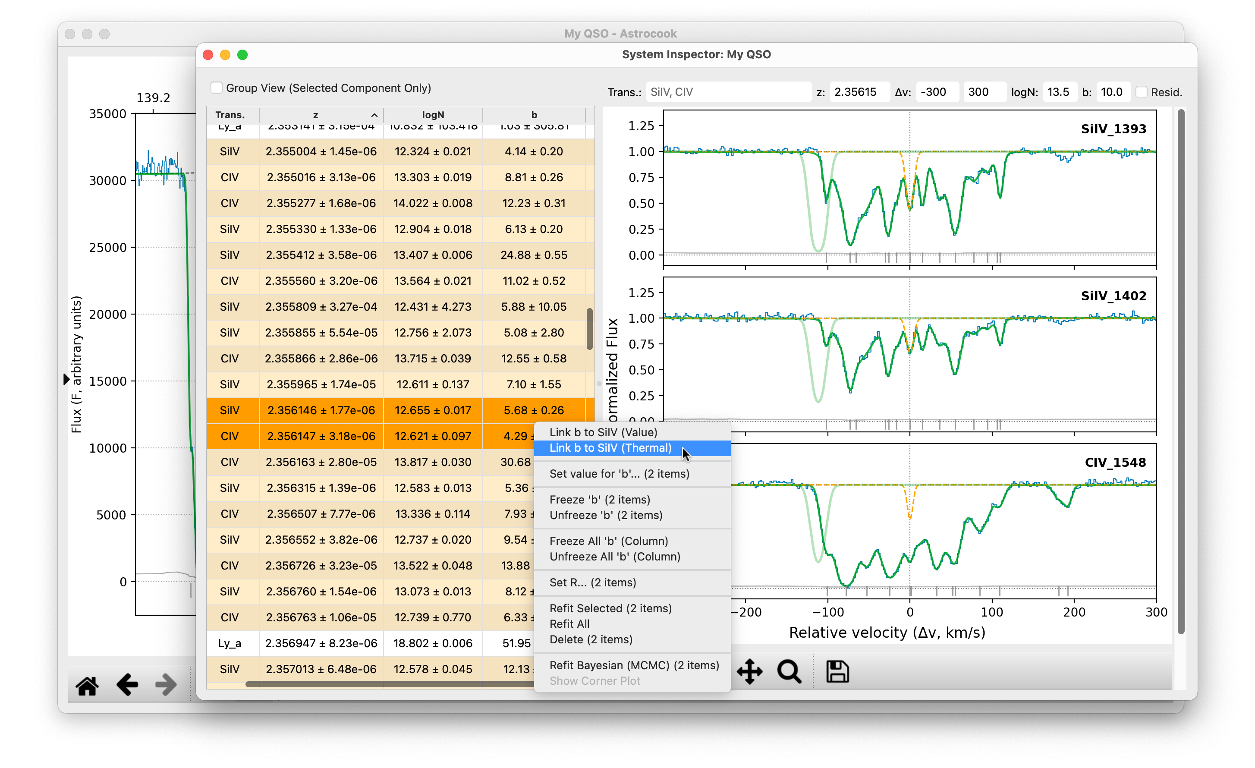Select the CIV row at z 2.356147
This screenshot has width=1255, height=768.
370,437
